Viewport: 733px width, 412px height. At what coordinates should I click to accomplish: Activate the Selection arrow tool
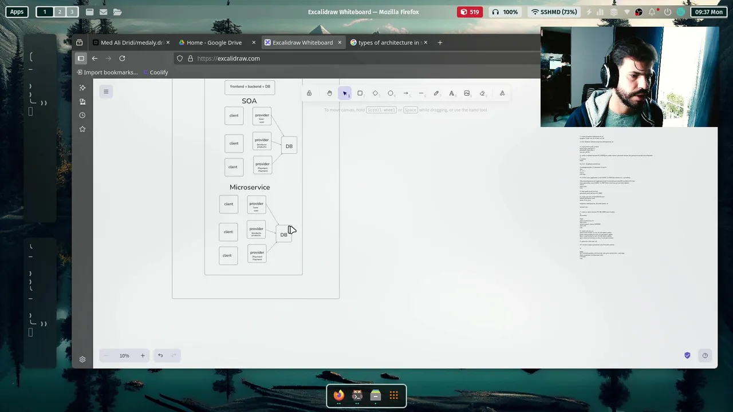point(345,93)
